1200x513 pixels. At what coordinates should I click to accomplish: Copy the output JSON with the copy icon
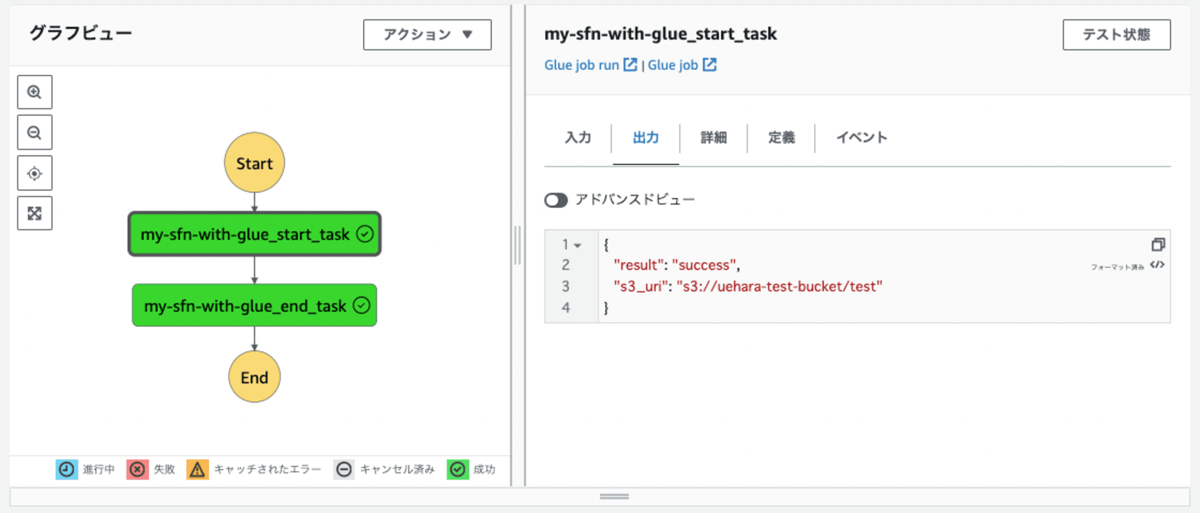1158,244
